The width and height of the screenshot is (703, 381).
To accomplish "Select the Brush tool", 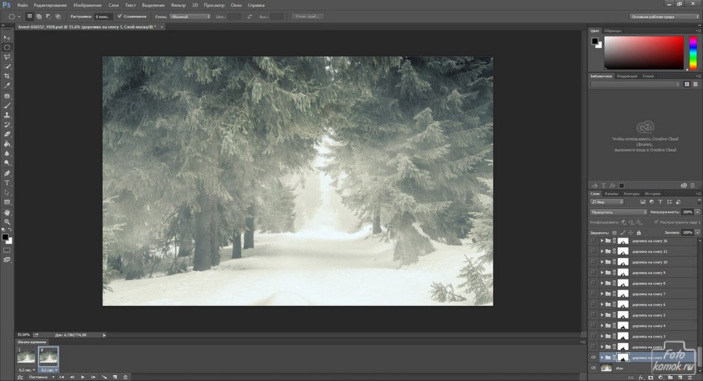I will pos(7,106).
